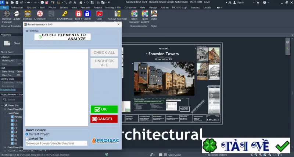This screenshot has height=157, width=294.
Task: Collapse the Floor Plans tree node
Action: click(5, 113)
